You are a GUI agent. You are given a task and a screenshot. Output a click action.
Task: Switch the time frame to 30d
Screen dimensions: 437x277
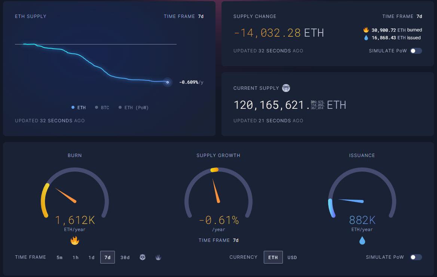[x=125, y=257]
